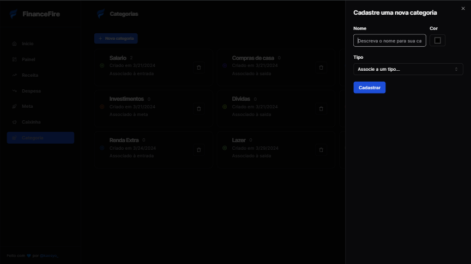
Task: Click the FinanceFire logo in sidebar
Action: 34,14
